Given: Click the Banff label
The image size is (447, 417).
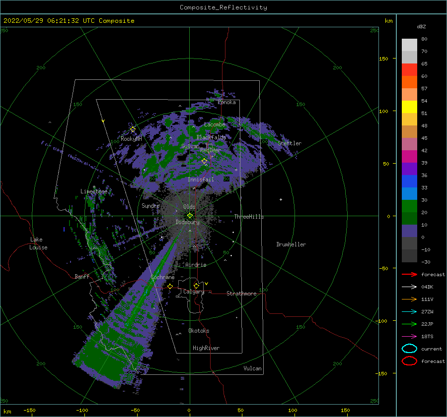Looking at the screenshot, I should coord(82,276).
